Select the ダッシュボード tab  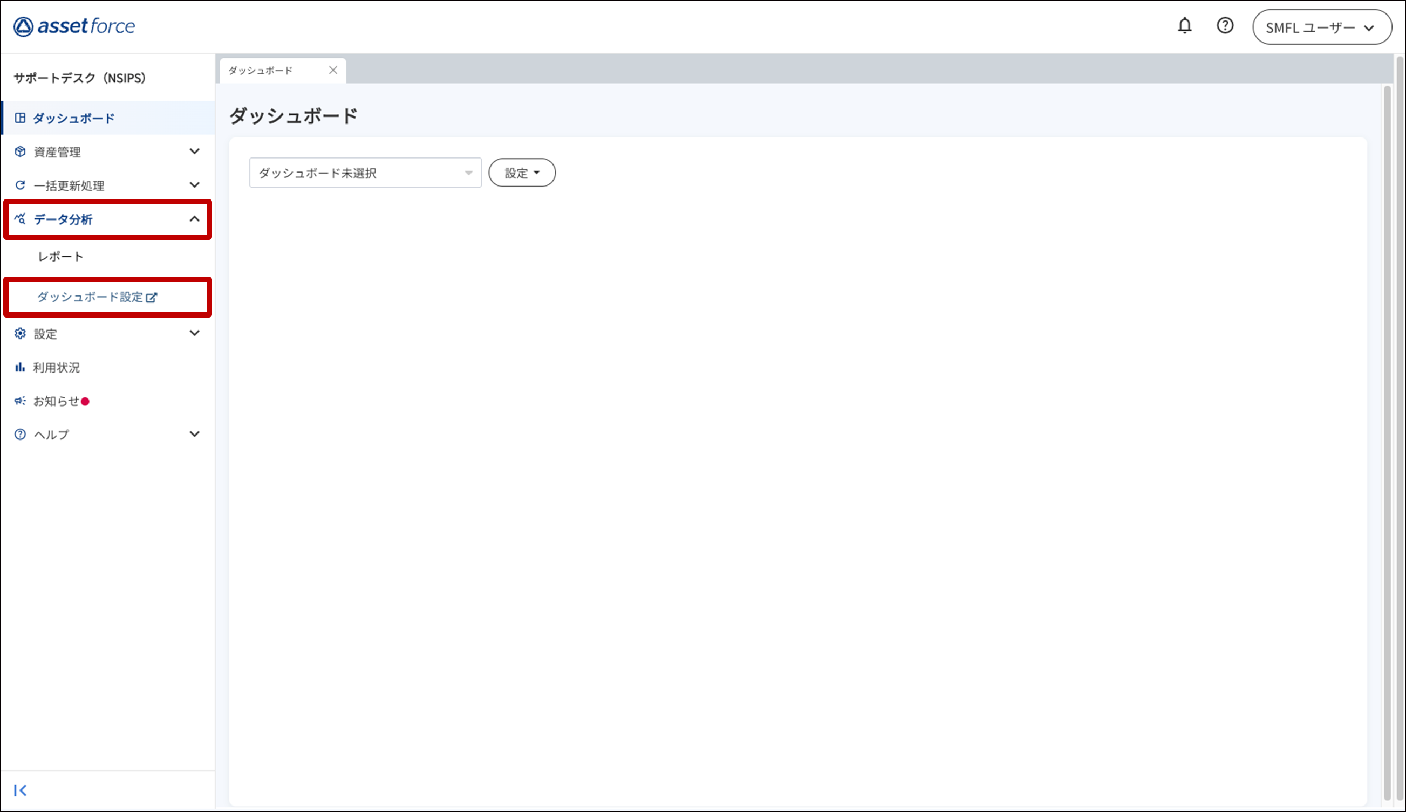(x=283, y=71)
